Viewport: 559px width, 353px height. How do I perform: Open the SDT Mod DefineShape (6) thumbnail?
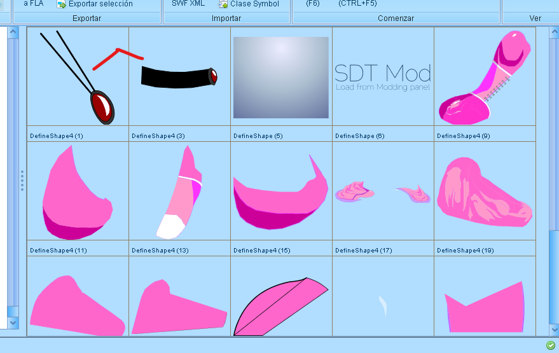point(383,78)
